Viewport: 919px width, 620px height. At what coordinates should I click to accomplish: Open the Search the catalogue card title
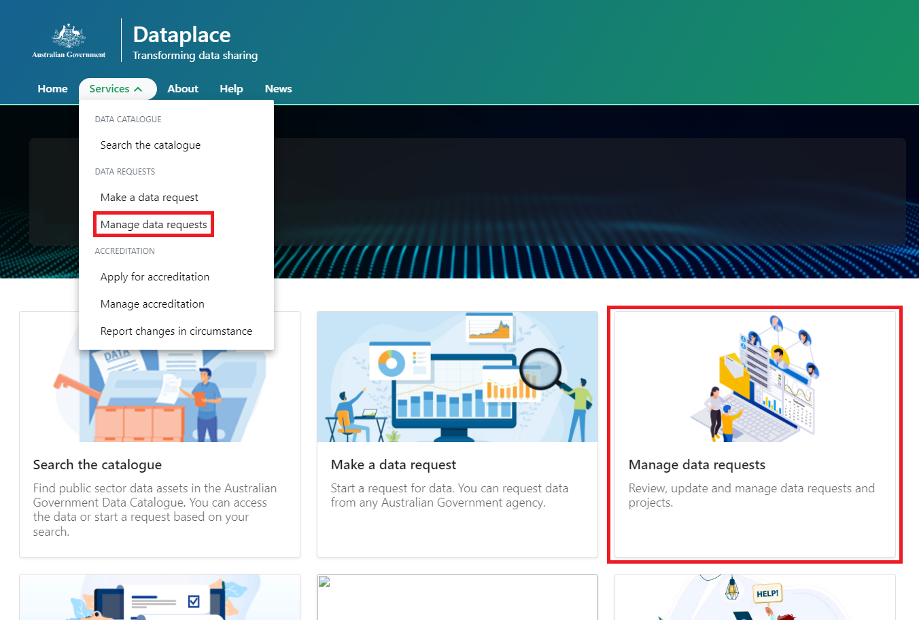97,464
